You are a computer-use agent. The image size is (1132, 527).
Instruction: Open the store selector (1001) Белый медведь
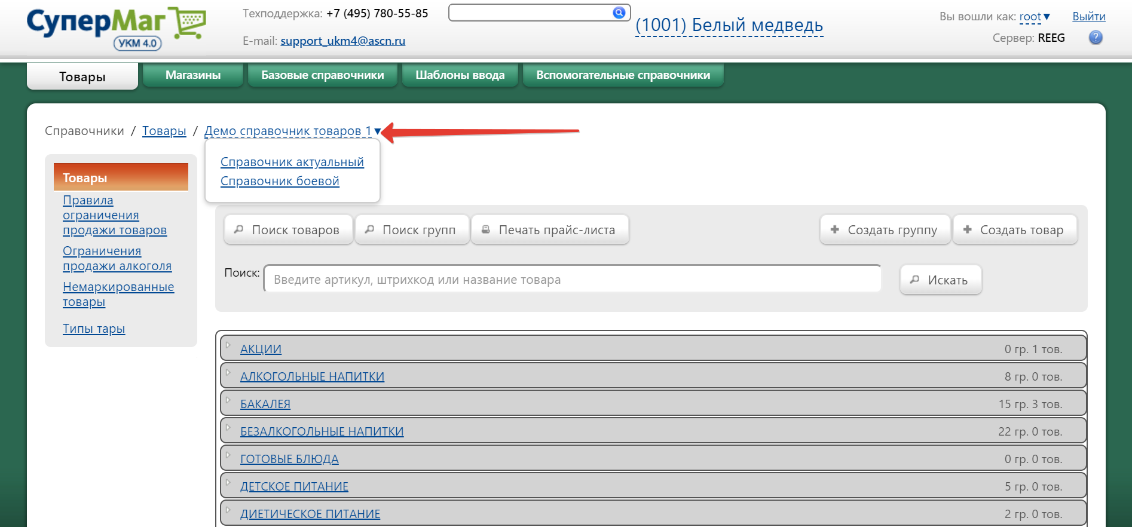(x=729, y=25)
